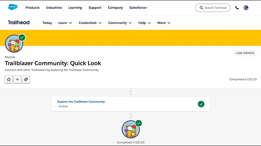Click the Module label text
Viewport: 261px width, 146px height.
coord(10,57)
